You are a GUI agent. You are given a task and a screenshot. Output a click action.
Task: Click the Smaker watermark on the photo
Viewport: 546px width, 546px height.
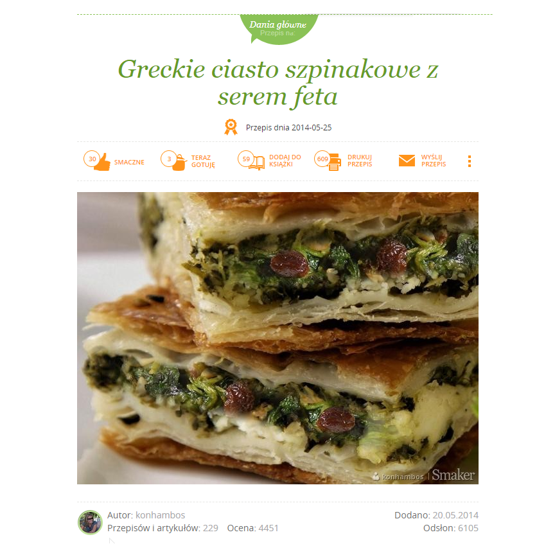pyautogui.click(x=453, y=475)
